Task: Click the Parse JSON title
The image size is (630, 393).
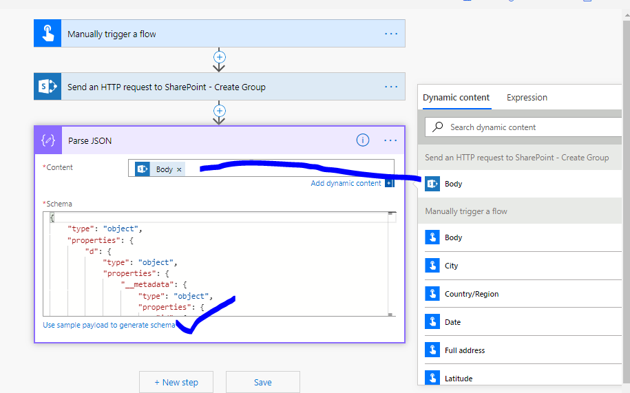Action: click(x=90, y=140)
